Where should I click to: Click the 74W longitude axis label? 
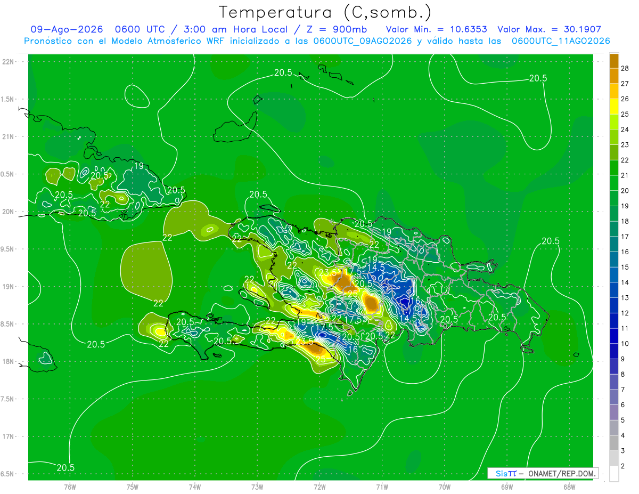[x=195, y=487]
